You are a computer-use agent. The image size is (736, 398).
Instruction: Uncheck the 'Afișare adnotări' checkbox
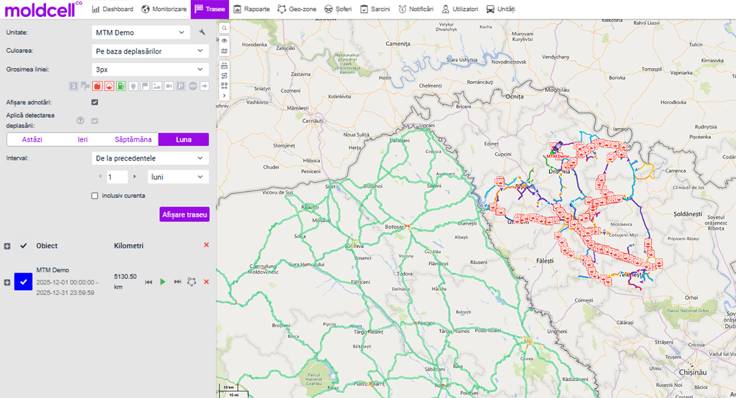(94, 102)
